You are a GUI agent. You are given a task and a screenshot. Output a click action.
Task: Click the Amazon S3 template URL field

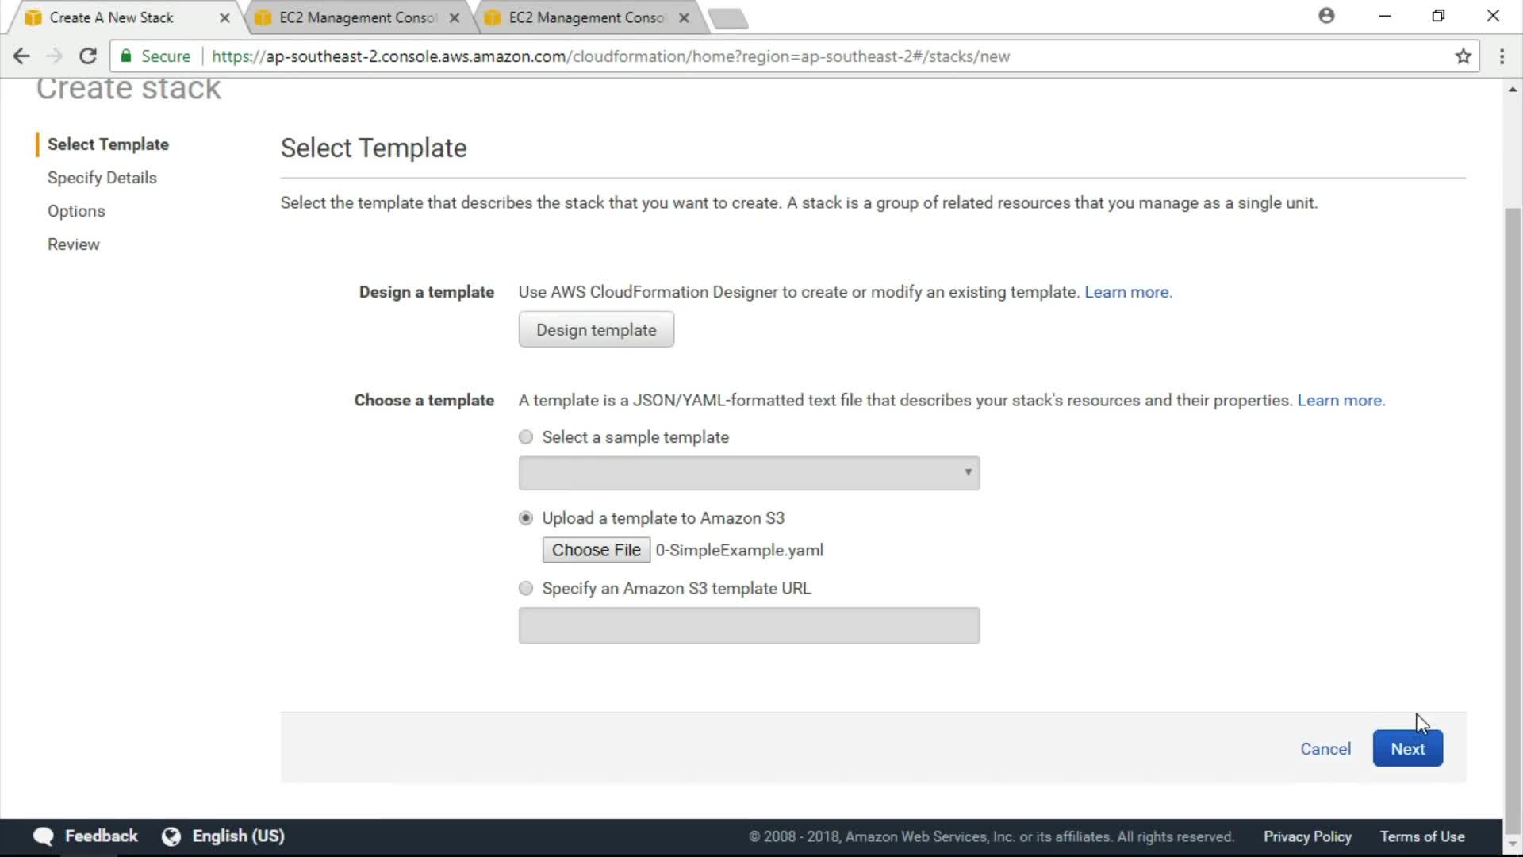pyautogui.click(x=749, y=625)
